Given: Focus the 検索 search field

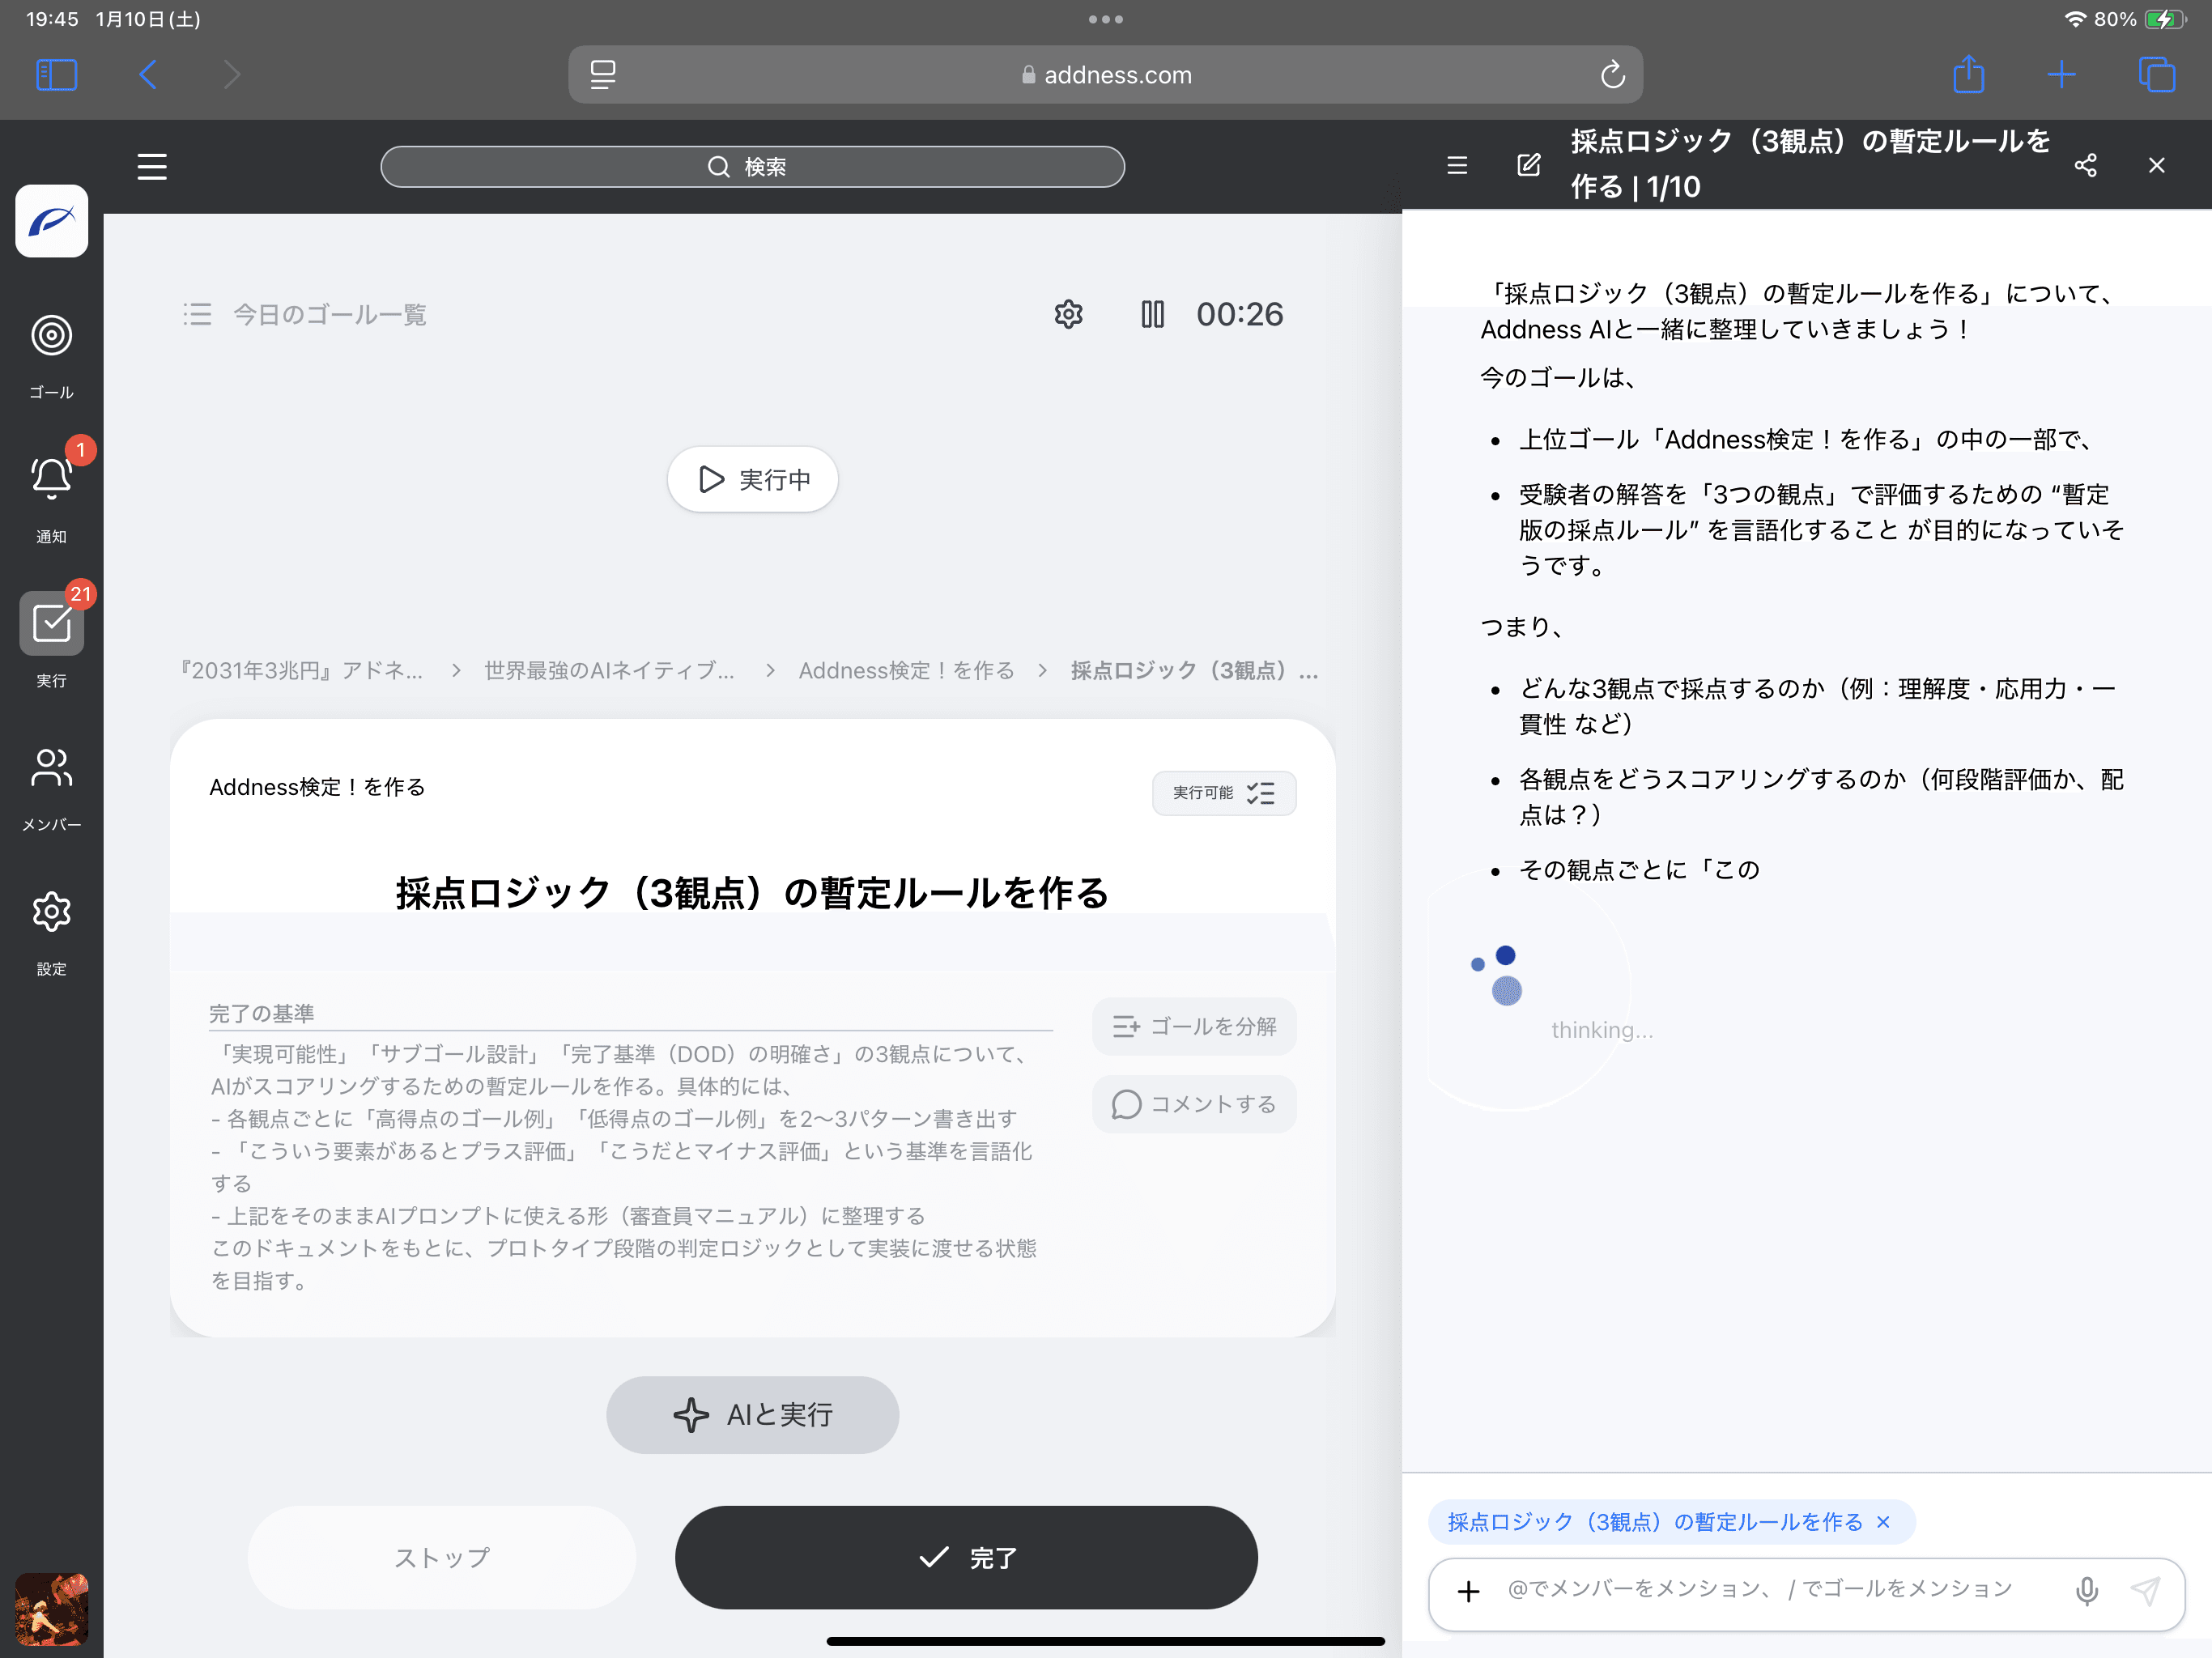Looking at the screenshot, I should (x=752, y=167).
